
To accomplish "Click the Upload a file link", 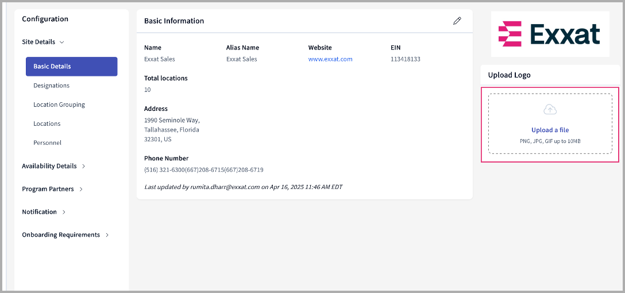I will click(x=550, y=130).
